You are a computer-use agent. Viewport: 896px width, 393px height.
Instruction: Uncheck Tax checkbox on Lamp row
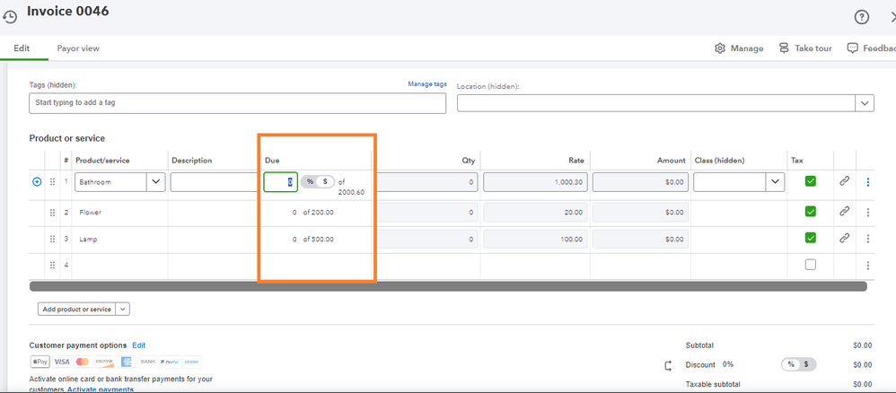[x=811, y=237]
